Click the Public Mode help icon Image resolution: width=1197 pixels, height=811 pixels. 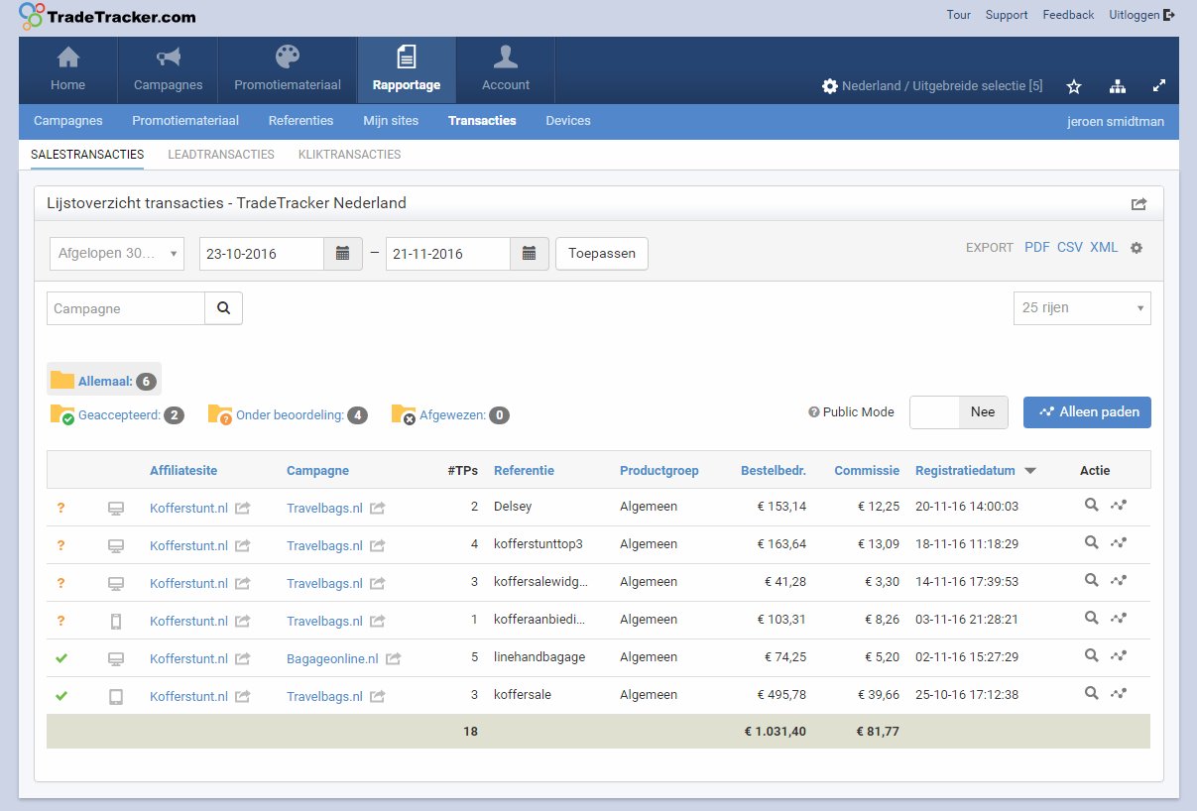click(x=814, y=412)
